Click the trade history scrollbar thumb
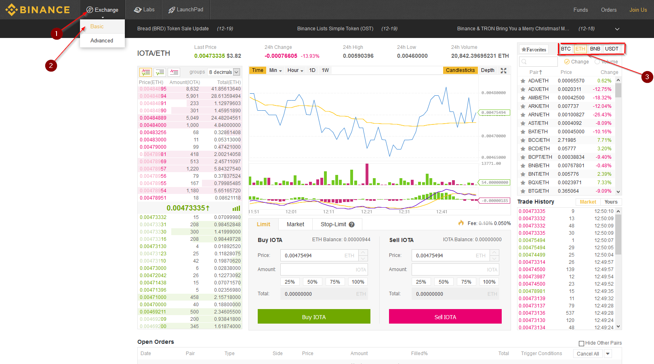The width and height of the screenshot is (654, 364). (x=618, y=235)
